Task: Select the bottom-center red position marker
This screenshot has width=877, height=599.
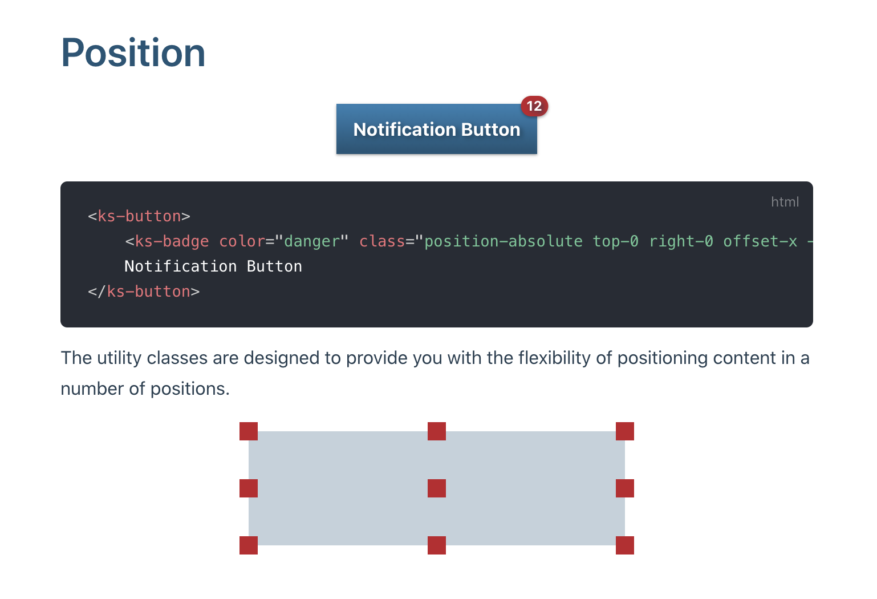Action: 437,545
